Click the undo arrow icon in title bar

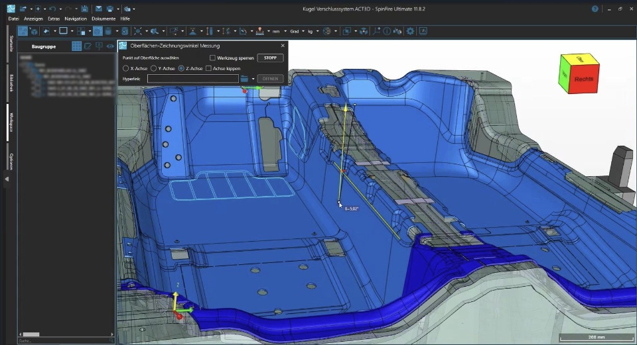point(54,9)
